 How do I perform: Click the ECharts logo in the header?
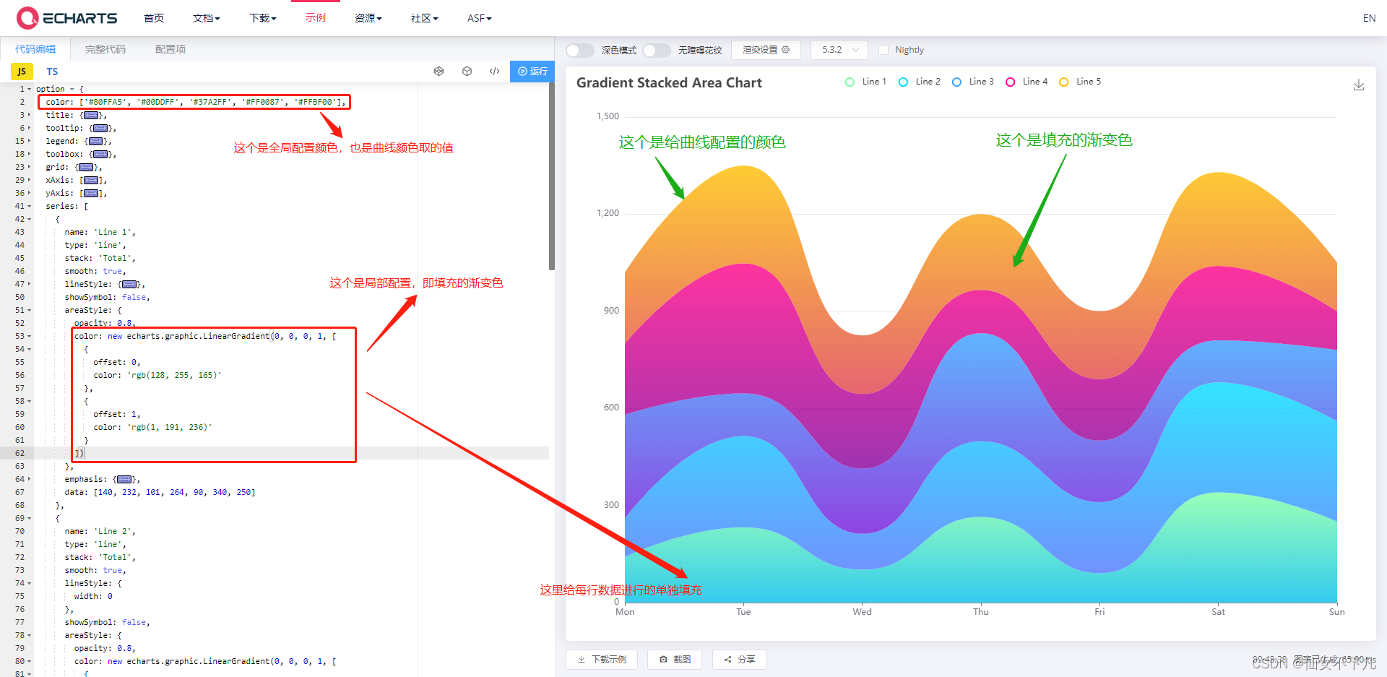[x=67, y=18]
